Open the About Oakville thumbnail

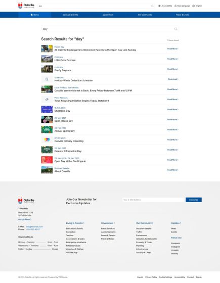[47, 170]
